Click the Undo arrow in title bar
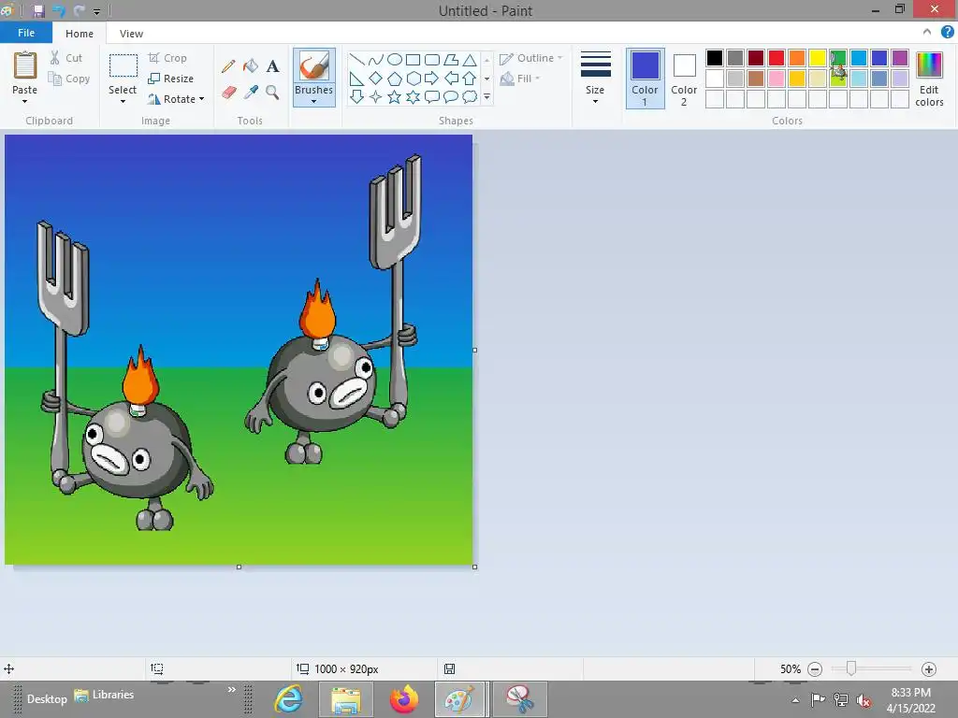 pos(59,10)
